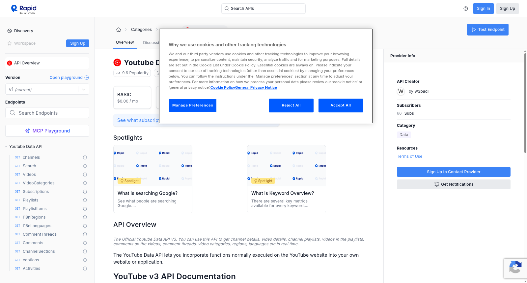Click the page vertical scrollbar
Viewport: 527px width, 283px height.
coord(525,102)
